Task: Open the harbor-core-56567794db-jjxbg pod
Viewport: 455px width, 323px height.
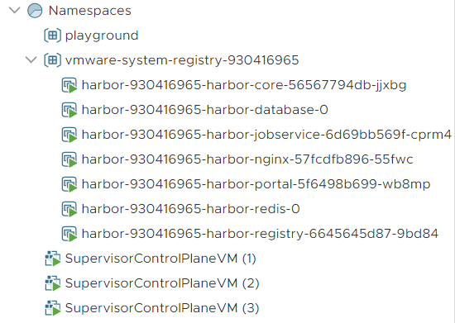Action: click(244, 85)
